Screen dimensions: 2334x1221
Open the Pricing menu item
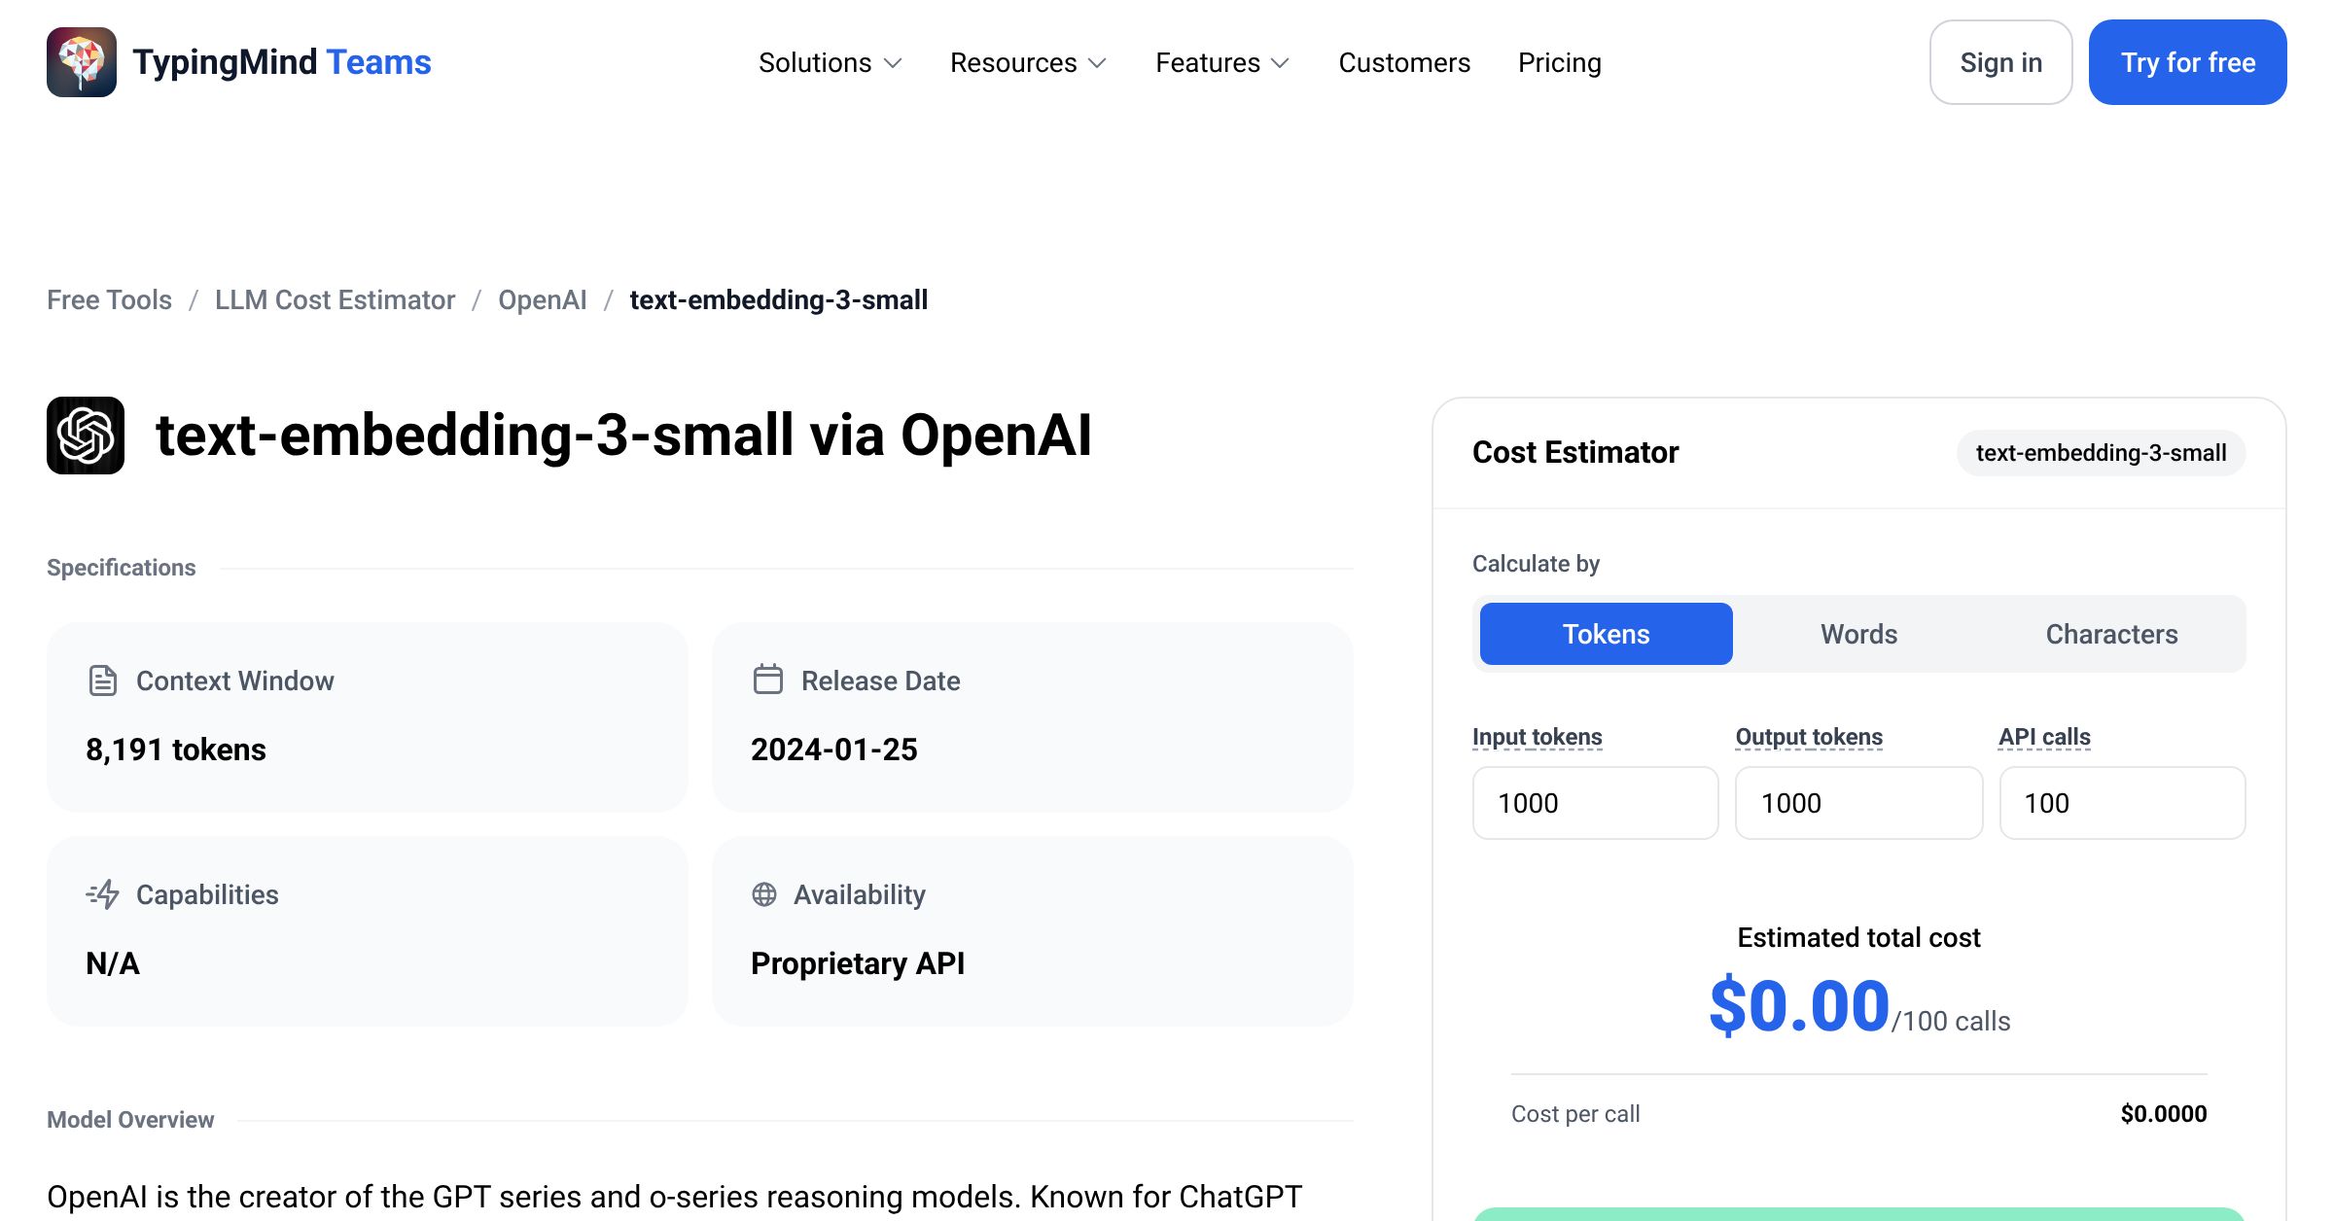pyautogui.click(x=1560, y=62)
